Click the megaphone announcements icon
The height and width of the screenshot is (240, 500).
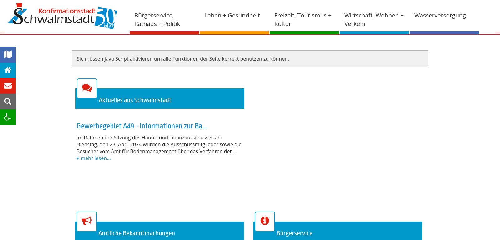[87, 221]
